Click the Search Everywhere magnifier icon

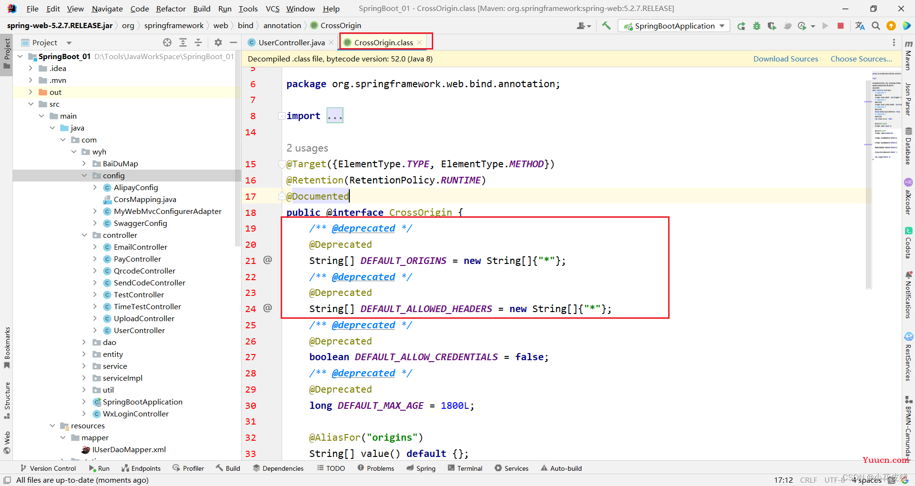pyautogui.click(x=876, y=26)
